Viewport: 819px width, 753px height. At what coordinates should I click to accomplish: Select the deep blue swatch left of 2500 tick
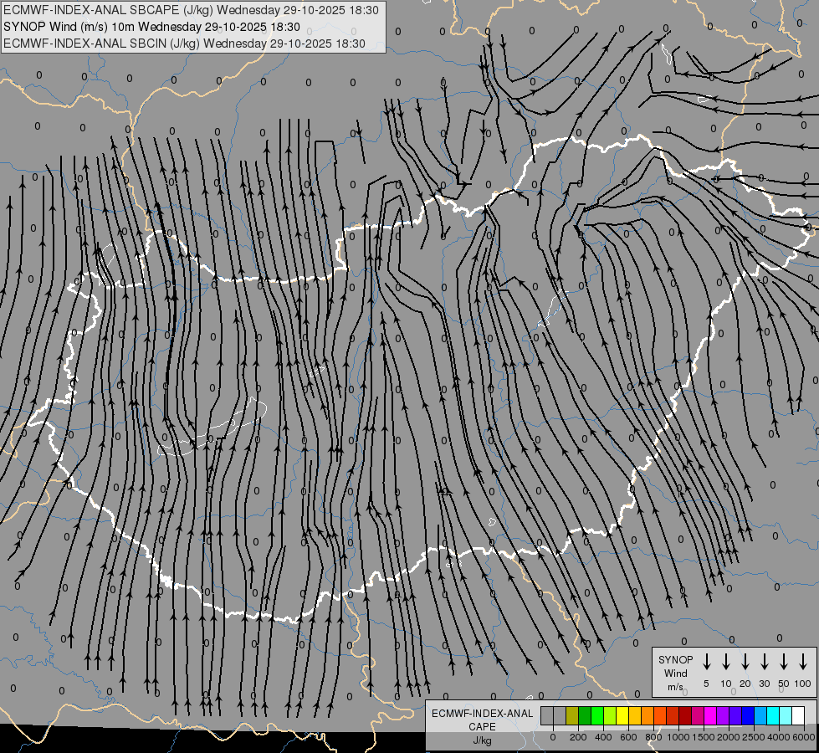pyautogui.click(x=748, y=715)
